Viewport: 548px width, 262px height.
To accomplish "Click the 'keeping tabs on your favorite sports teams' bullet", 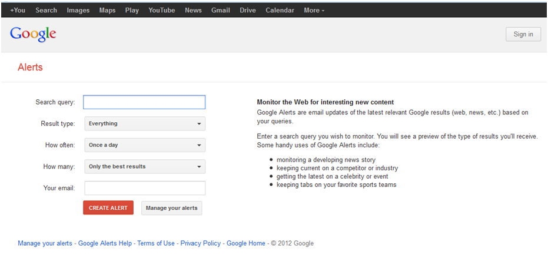I will click(337, 184).
